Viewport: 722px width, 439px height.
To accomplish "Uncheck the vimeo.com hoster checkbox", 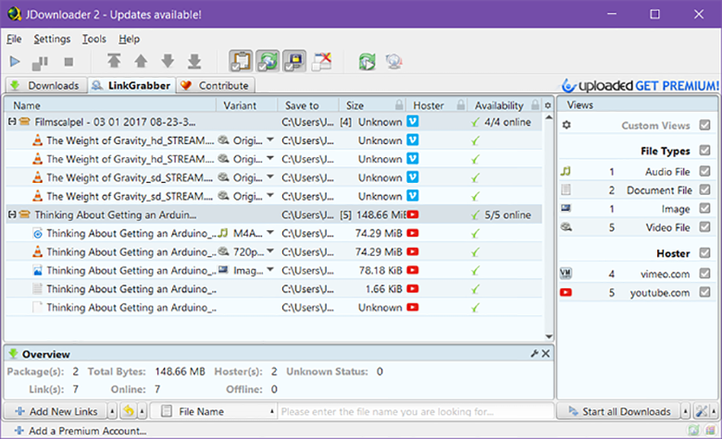I will coord(704,274).
